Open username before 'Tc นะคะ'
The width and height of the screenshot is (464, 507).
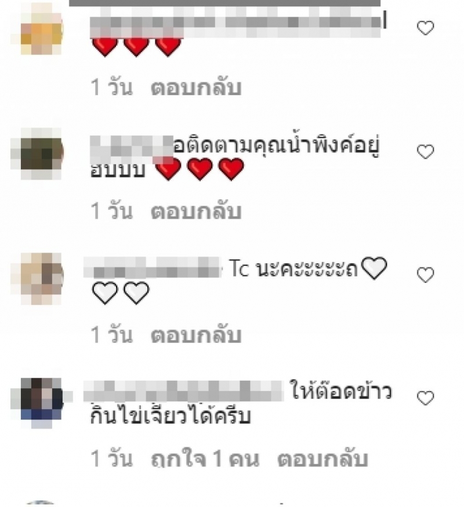pos(152,268)
